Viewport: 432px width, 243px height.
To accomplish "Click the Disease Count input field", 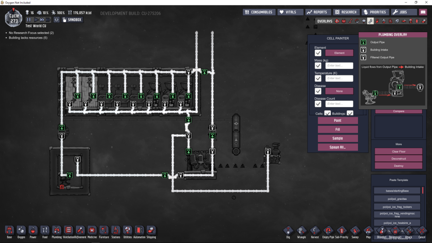I will (339, 104).
